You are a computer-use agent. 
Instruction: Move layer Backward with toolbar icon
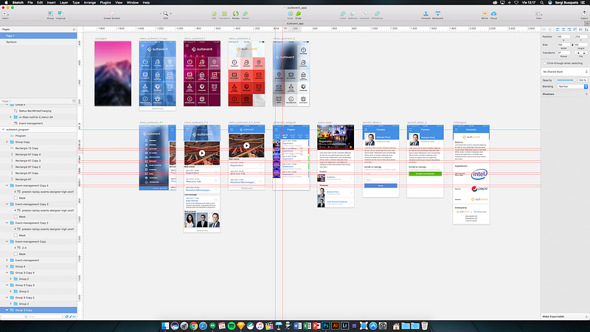click(437, 14)
